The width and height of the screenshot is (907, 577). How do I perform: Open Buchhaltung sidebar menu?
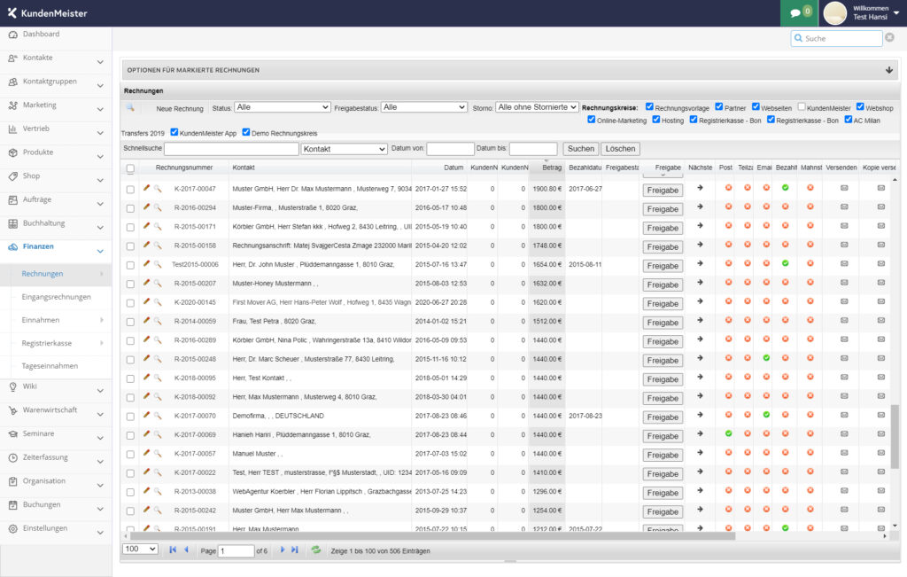56,223
